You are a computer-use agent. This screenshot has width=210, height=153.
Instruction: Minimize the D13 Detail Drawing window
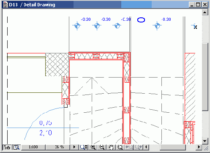(191, 5)
